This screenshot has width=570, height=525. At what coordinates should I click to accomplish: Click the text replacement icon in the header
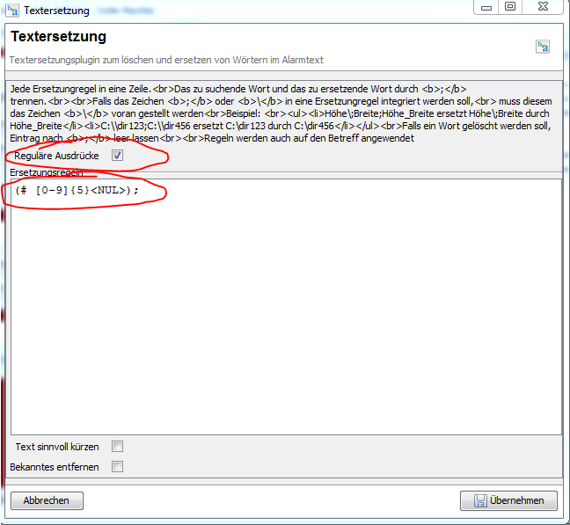(543, 47)
